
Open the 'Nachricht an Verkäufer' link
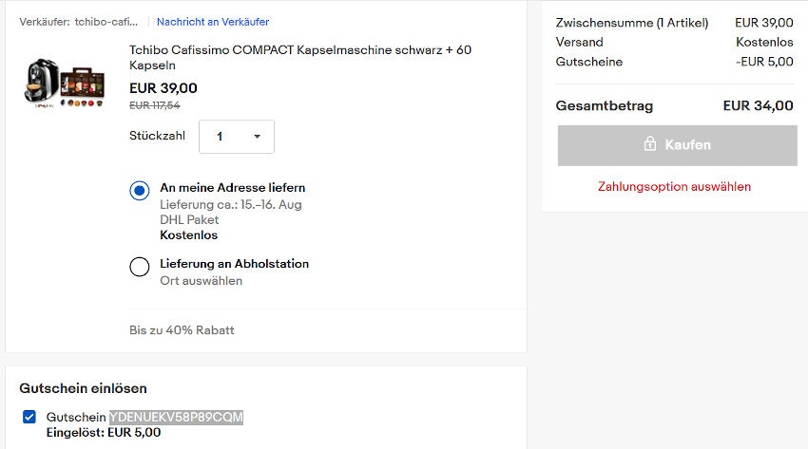pos(213,22)
